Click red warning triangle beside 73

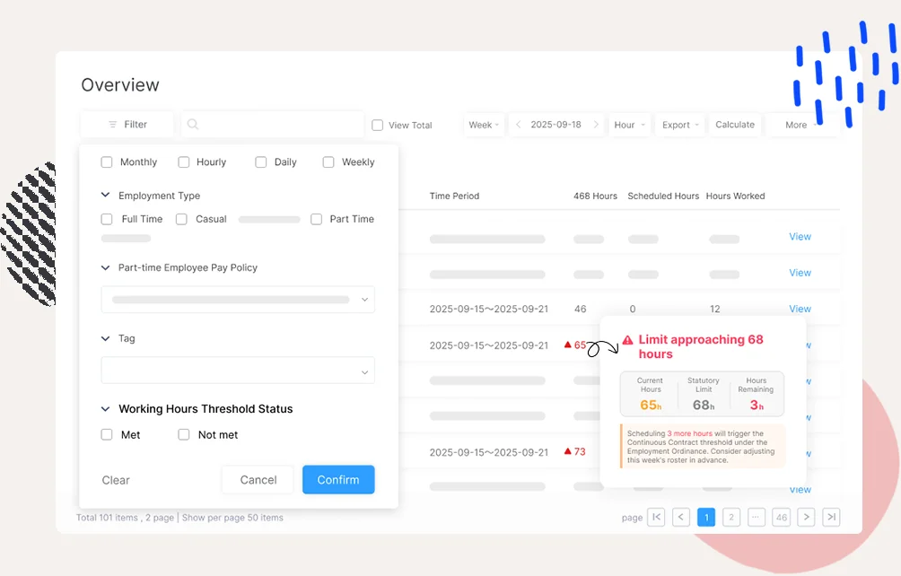(x=568, y=451)
